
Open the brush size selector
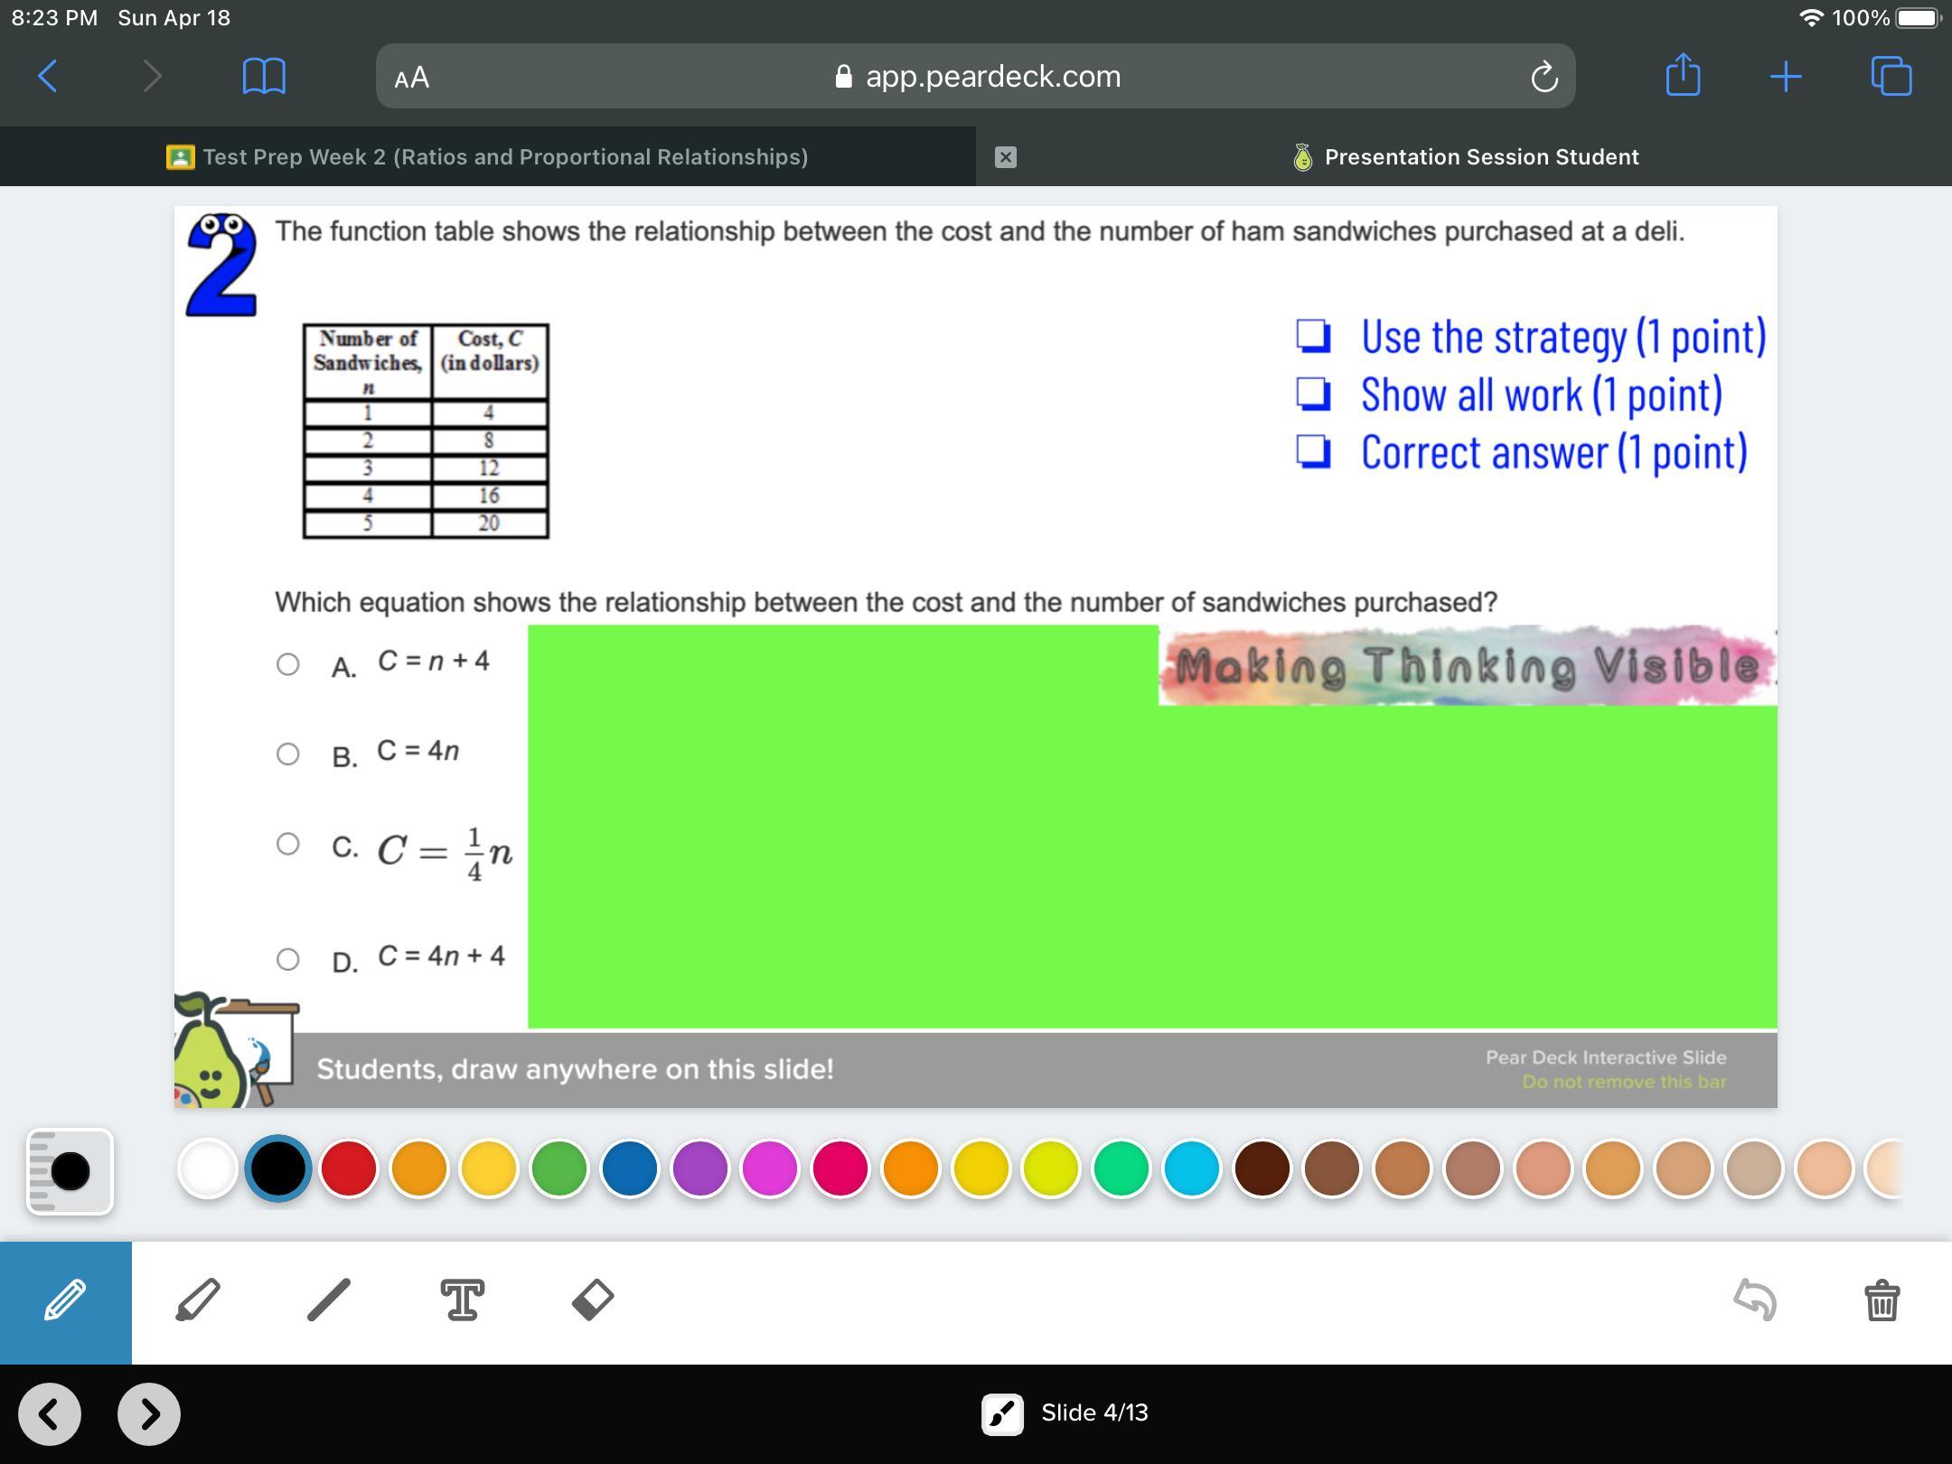[x=70, y=1171]
